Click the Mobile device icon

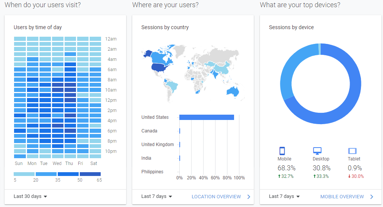pos(282,151)
